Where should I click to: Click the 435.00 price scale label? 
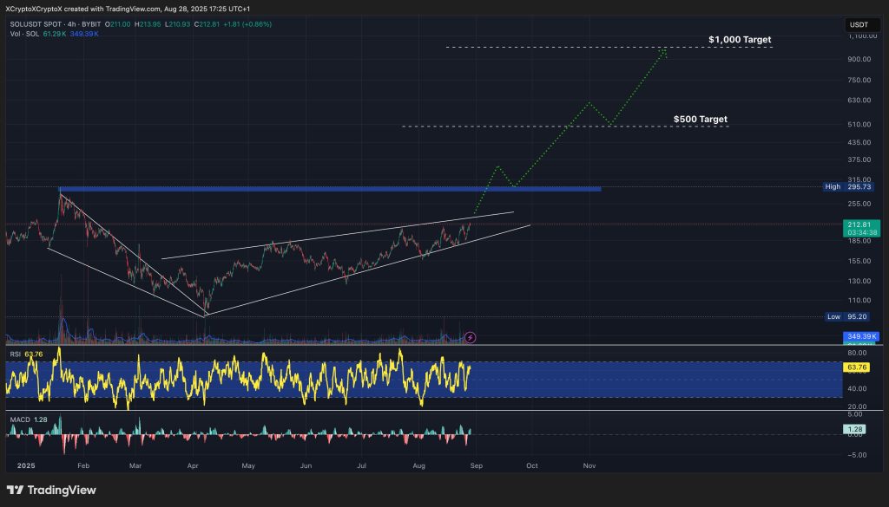pos(859,143)
